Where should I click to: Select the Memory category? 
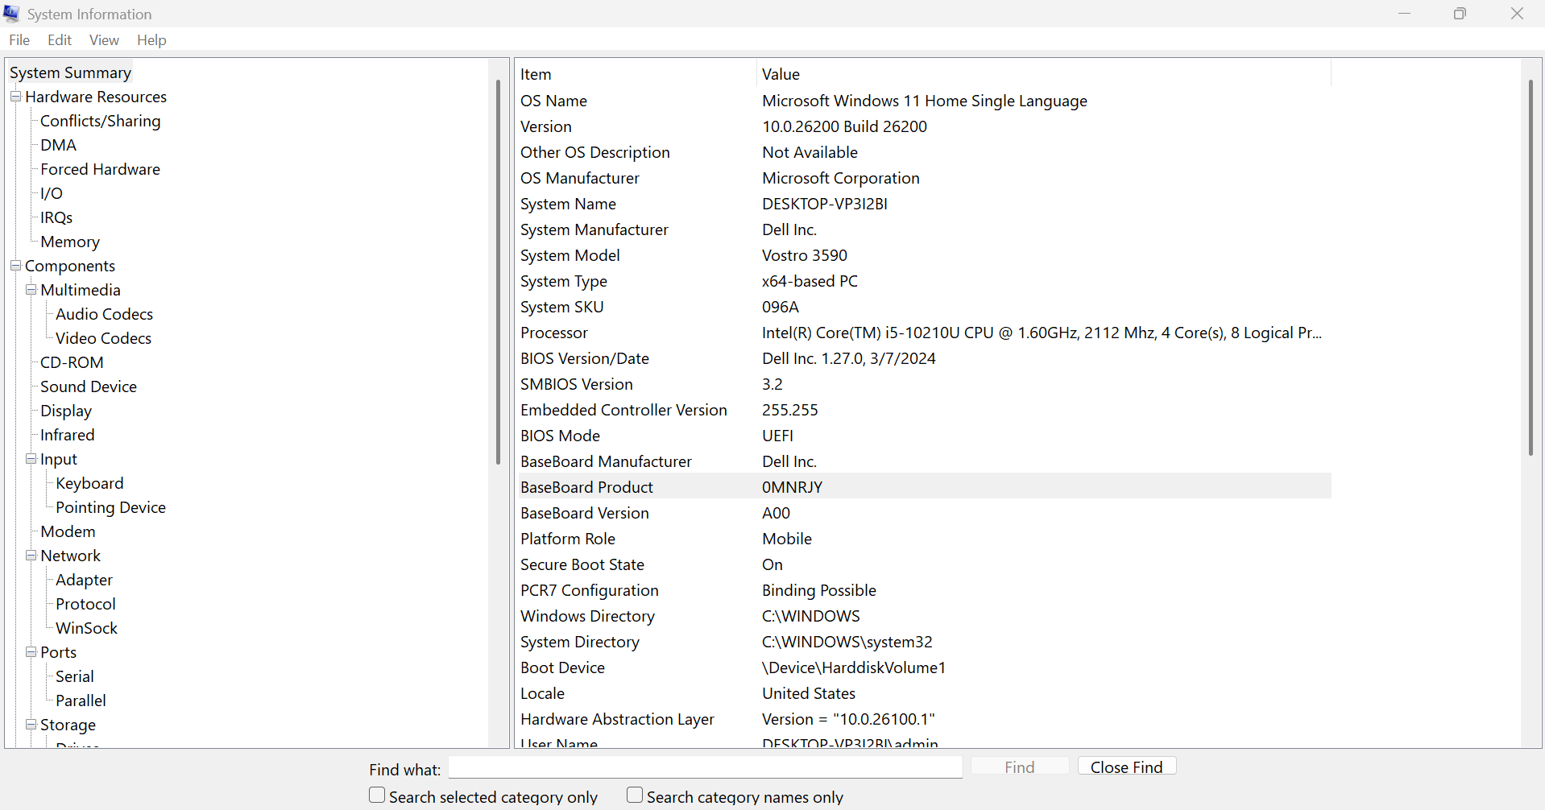(x=70, y=242)
